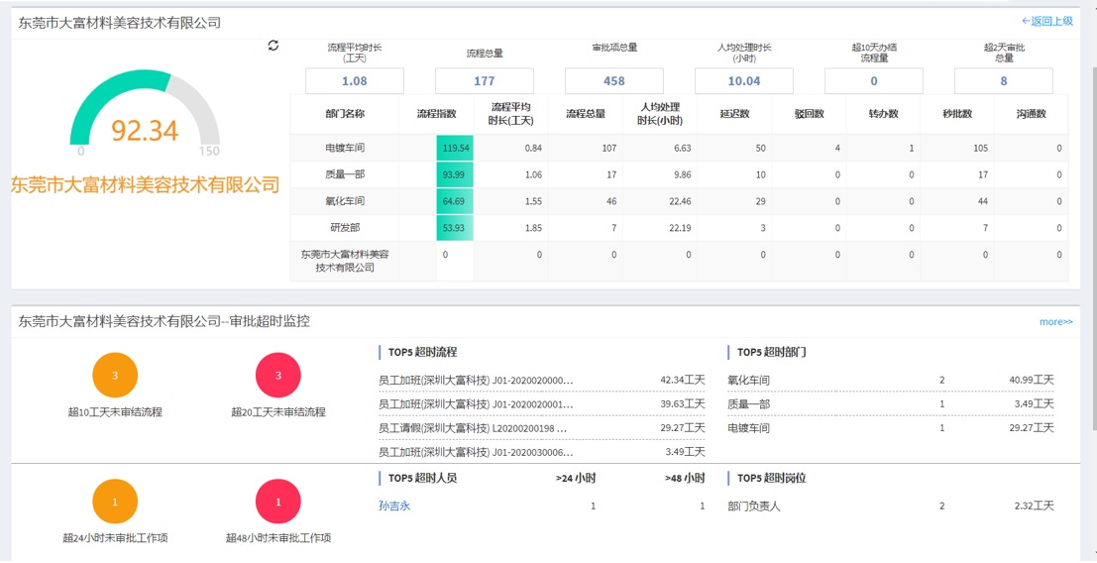Select the 质量一部 row in department table
This screenshot has height=563, width=1097.
click(x=680, y=174)
